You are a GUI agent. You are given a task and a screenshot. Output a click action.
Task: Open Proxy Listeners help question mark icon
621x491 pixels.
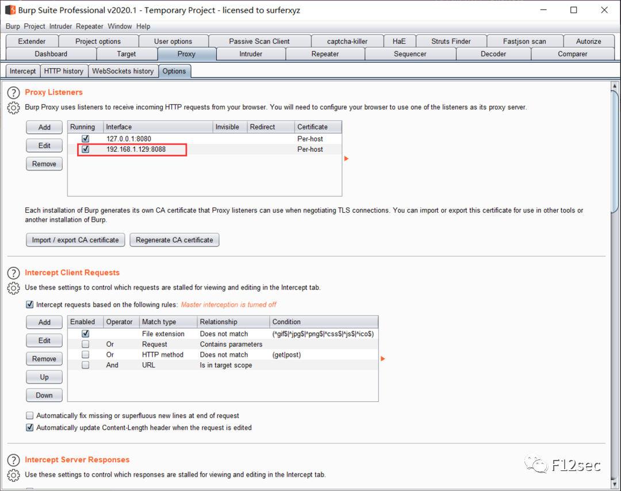click(13, 93)
